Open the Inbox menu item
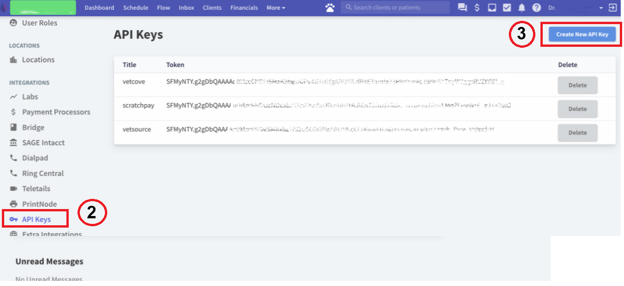The height and width of the screenshot is (286, 624). 186,8
